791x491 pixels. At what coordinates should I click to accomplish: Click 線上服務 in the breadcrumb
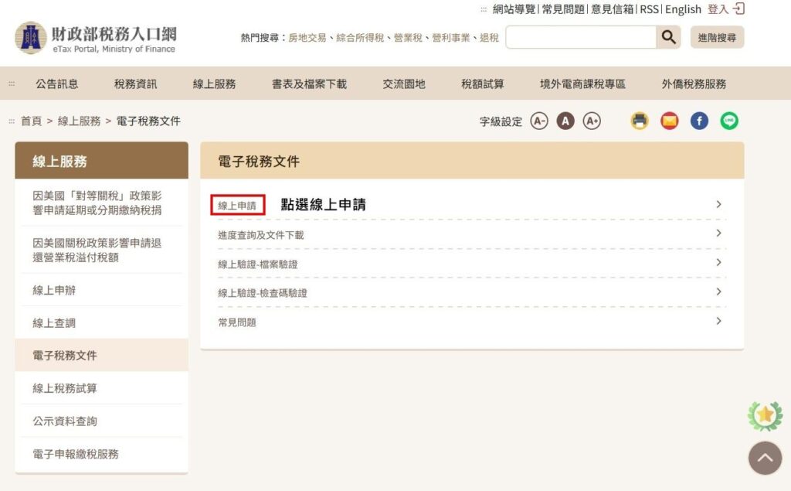pos(80,121)
